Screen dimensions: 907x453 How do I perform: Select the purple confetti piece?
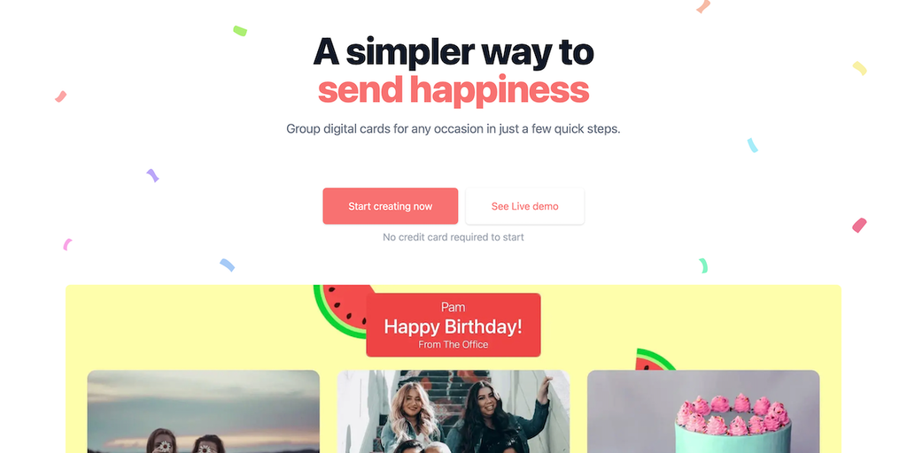click(152, 176)
